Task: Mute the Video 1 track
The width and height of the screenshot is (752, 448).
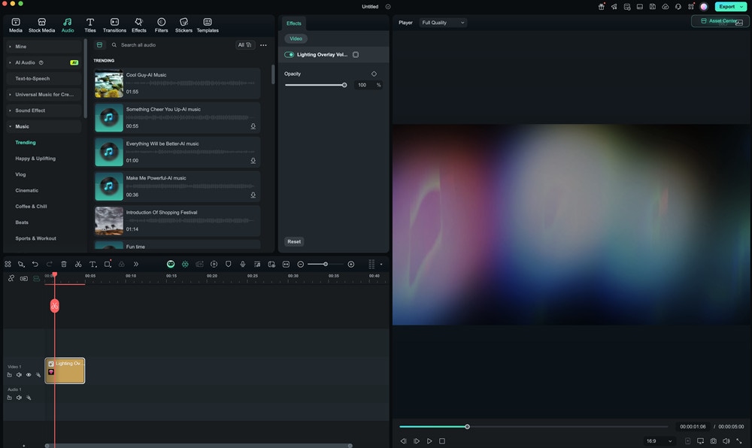Action: point(20,374)
